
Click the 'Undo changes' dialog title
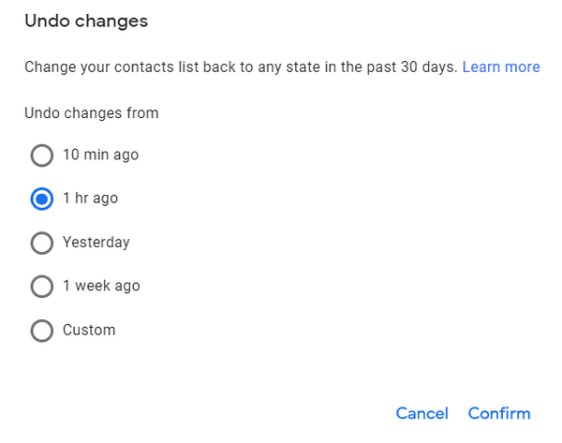(86, 20)
